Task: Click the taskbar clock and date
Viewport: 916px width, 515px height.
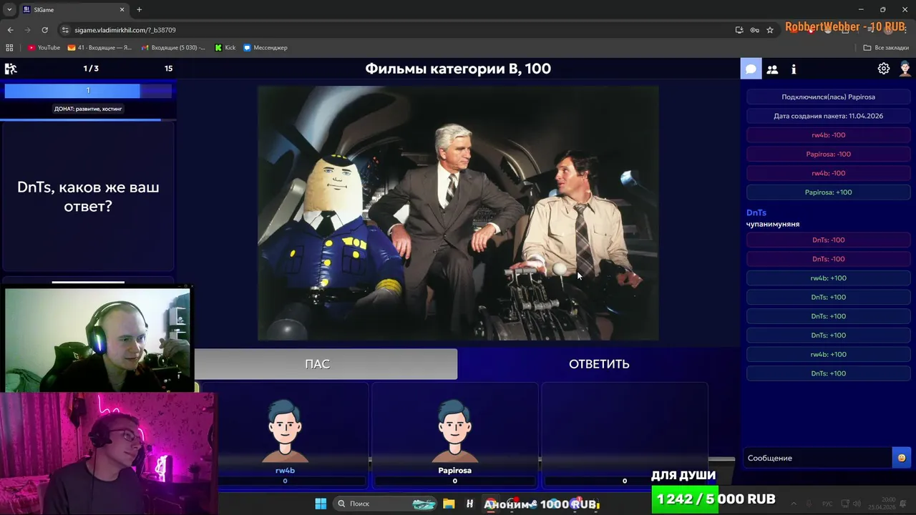Action: (882, 504)
